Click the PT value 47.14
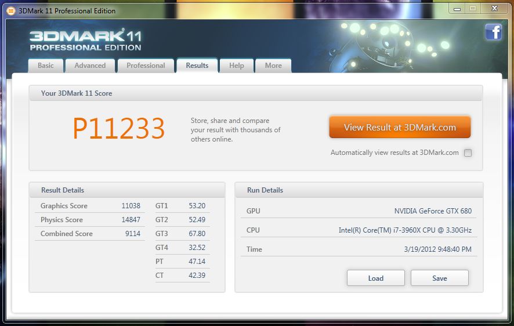This screenshot has width=514, height=326. tap(197, 262)
